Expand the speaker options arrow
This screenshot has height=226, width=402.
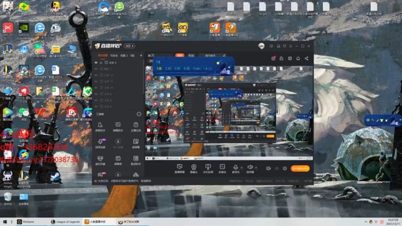click(256, 168)
